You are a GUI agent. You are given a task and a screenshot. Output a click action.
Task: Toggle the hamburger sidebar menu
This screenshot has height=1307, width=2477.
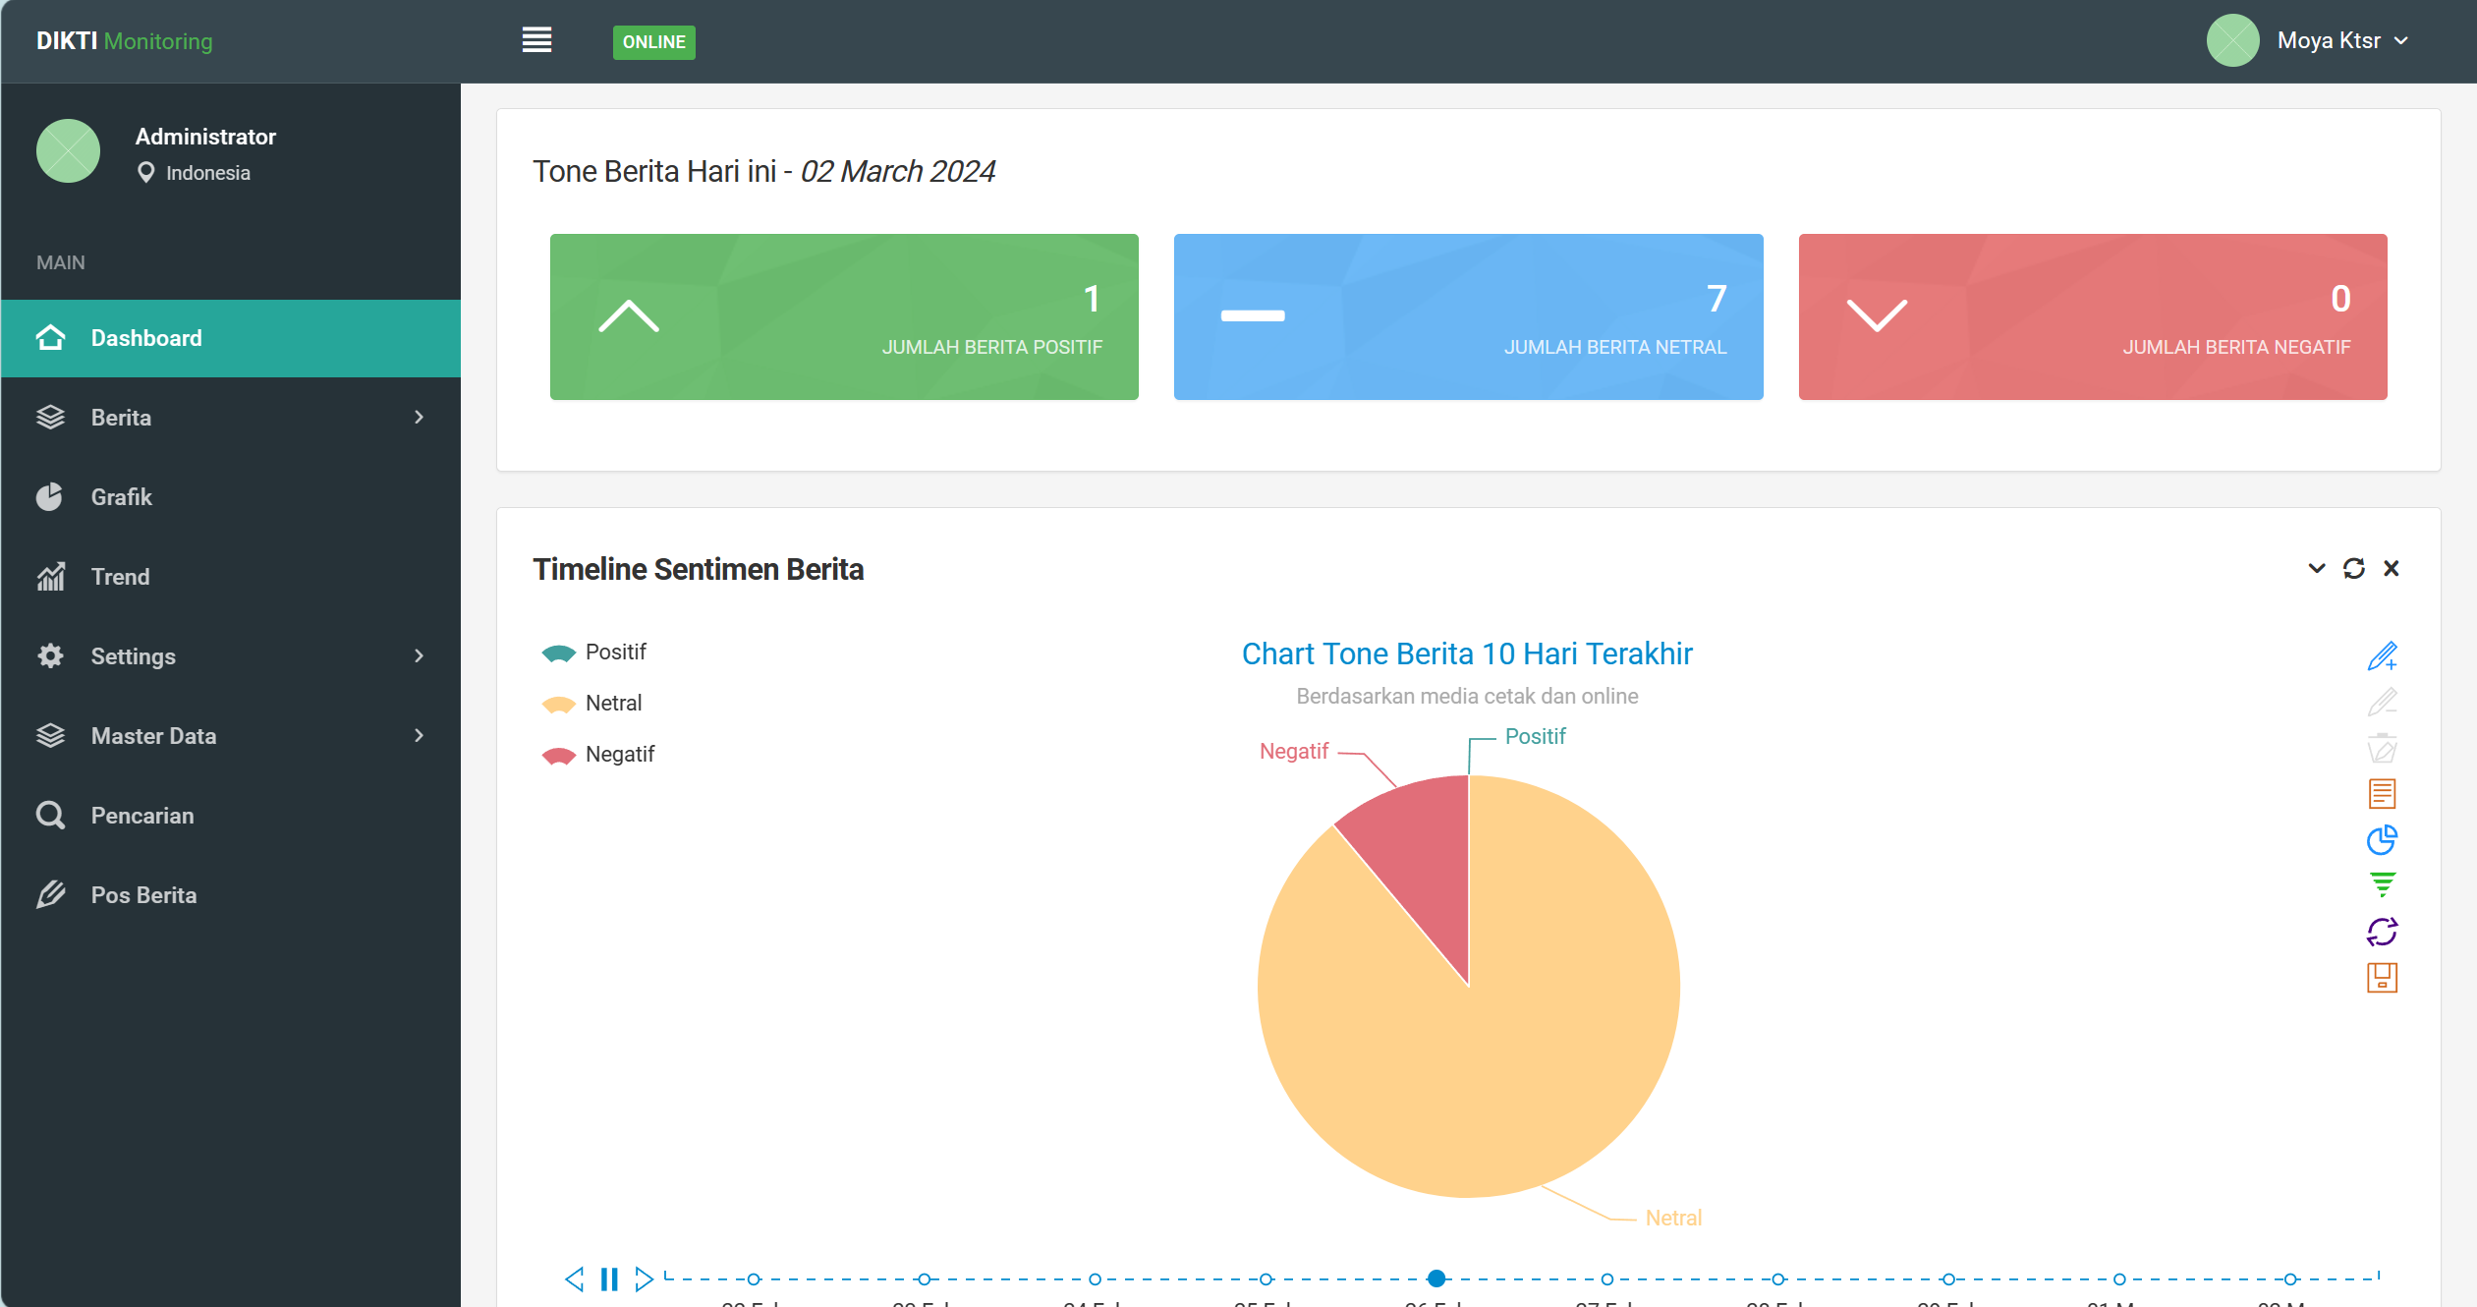(536, 40)
